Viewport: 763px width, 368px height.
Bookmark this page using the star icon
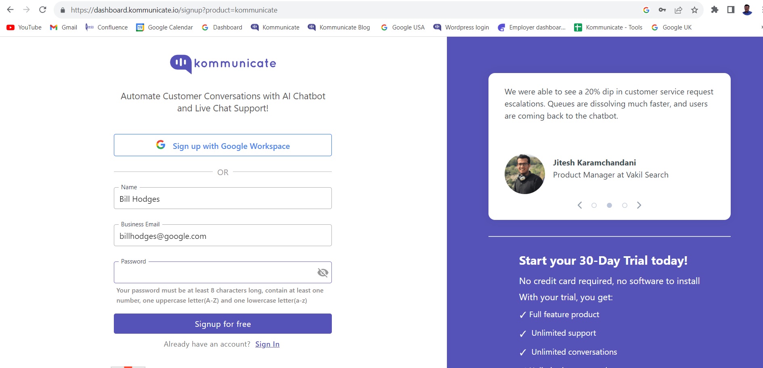point(695,10)
